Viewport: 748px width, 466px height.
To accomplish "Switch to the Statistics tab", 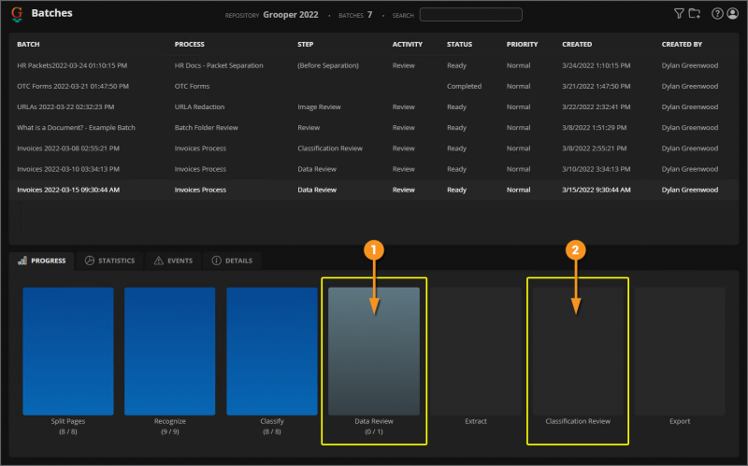I will [109, 261].
